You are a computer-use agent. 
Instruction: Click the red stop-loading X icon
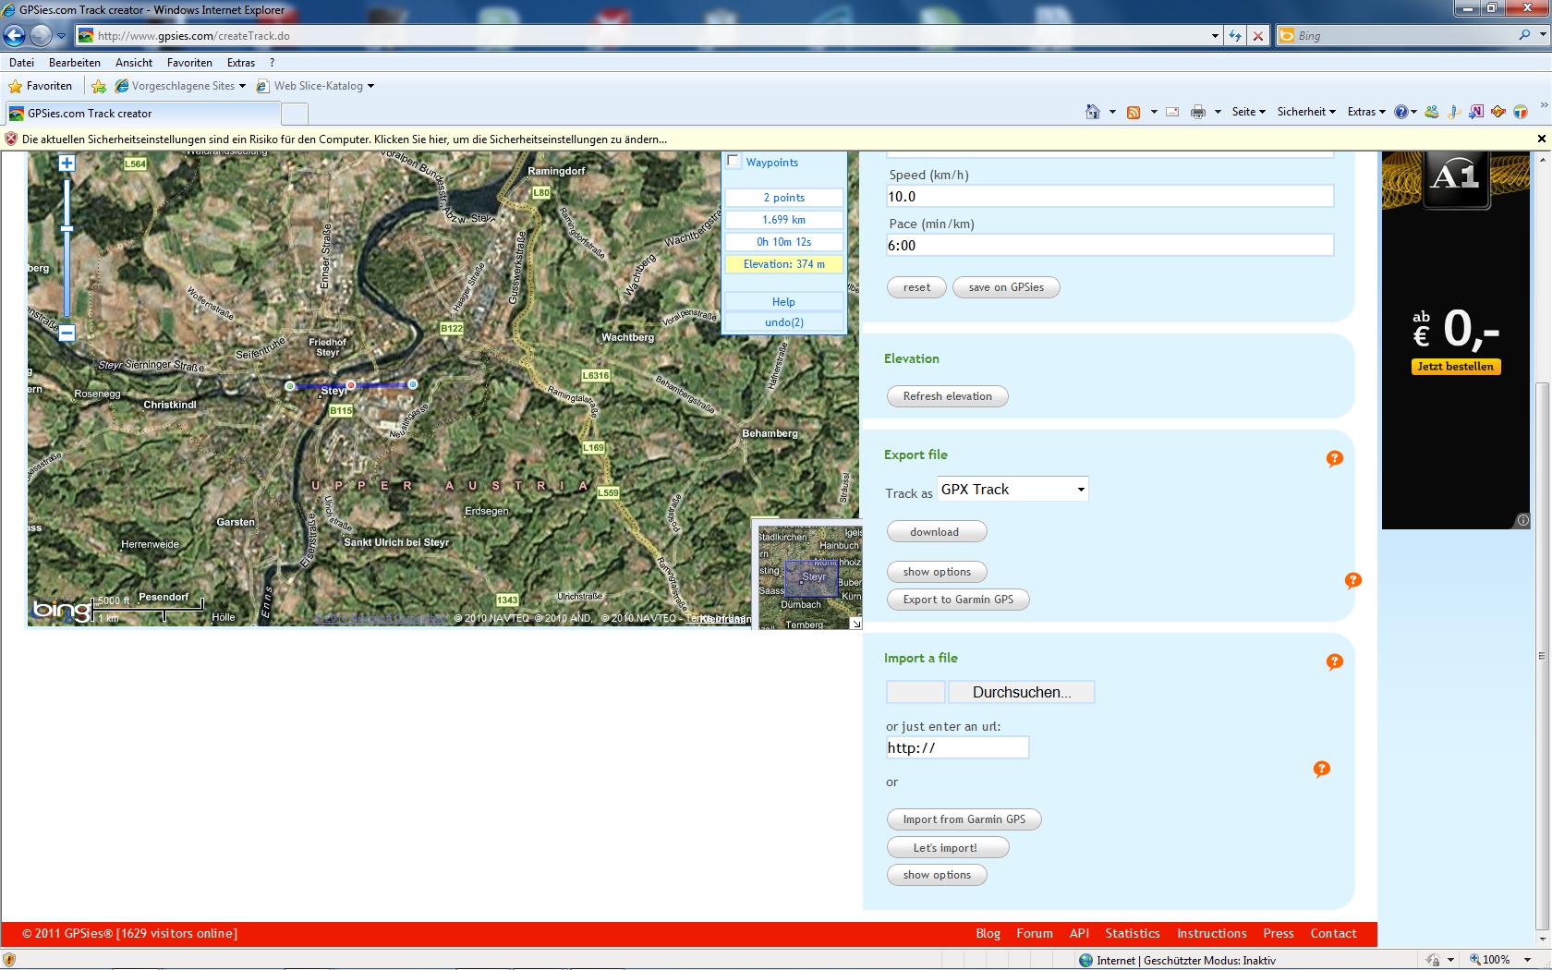point(1257,36)
